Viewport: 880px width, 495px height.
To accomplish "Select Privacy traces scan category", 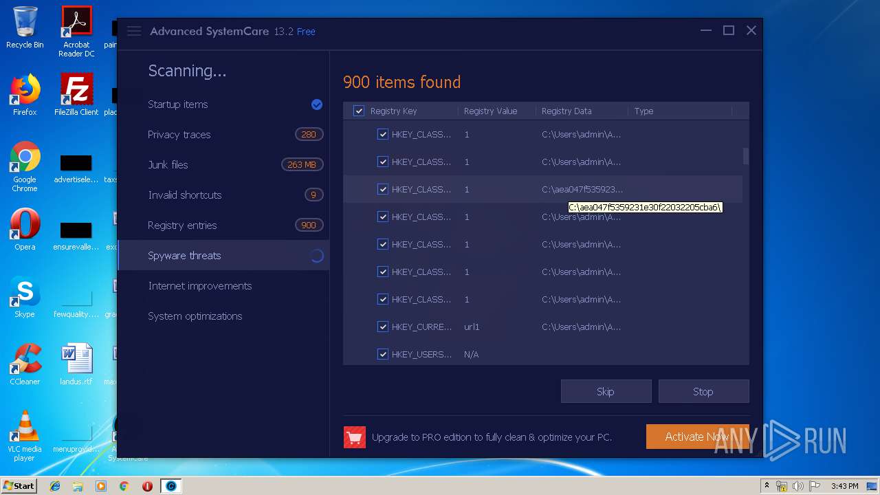I will click(x=223, y=135).
